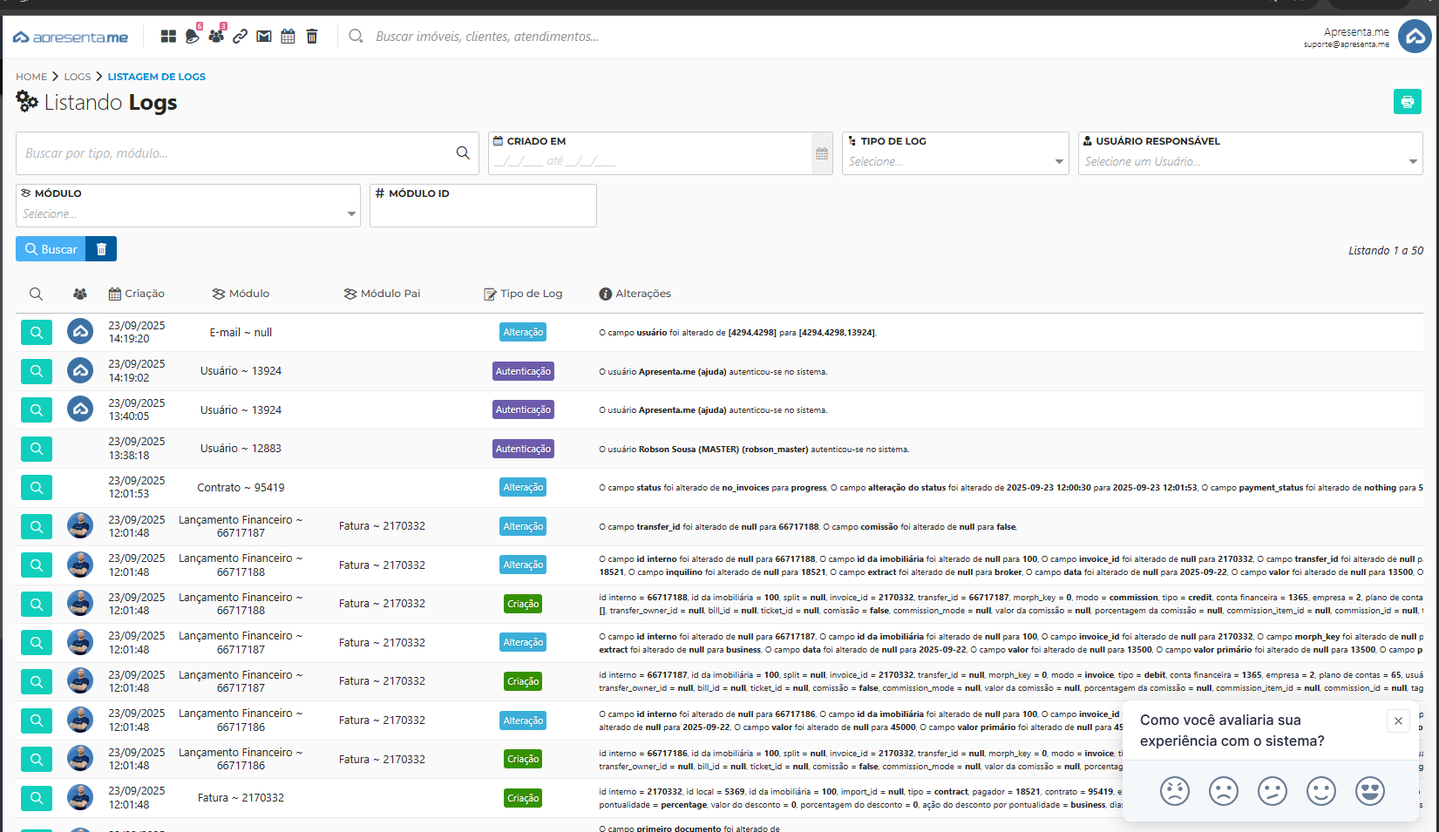Open the dashboard grid icon in top toolbar
Screen dimensions: 1439x832
click(x=168, y=37)
